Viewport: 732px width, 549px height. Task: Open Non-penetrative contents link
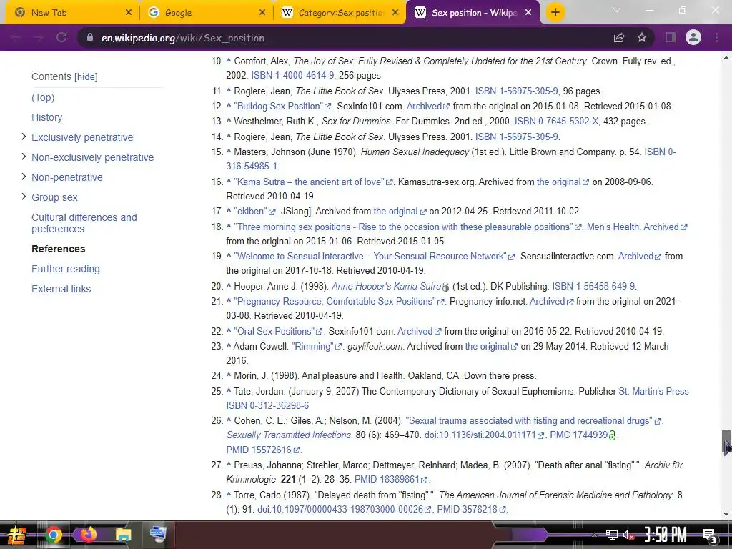tap(66, 177)
